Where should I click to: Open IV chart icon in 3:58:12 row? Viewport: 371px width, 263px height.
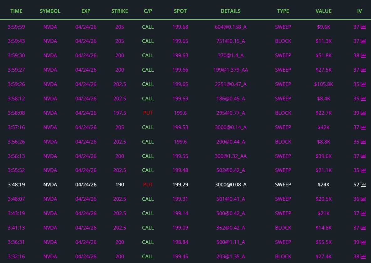tap(363, 99)
